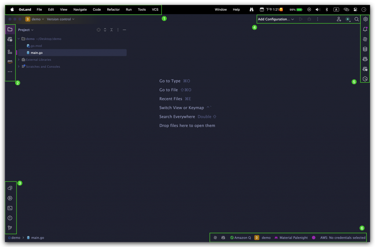Open the Copilot chat icon in left sidebar
The height and width of the screenshot is (247, 375).
pyautogui.click(x=10, y=39)
